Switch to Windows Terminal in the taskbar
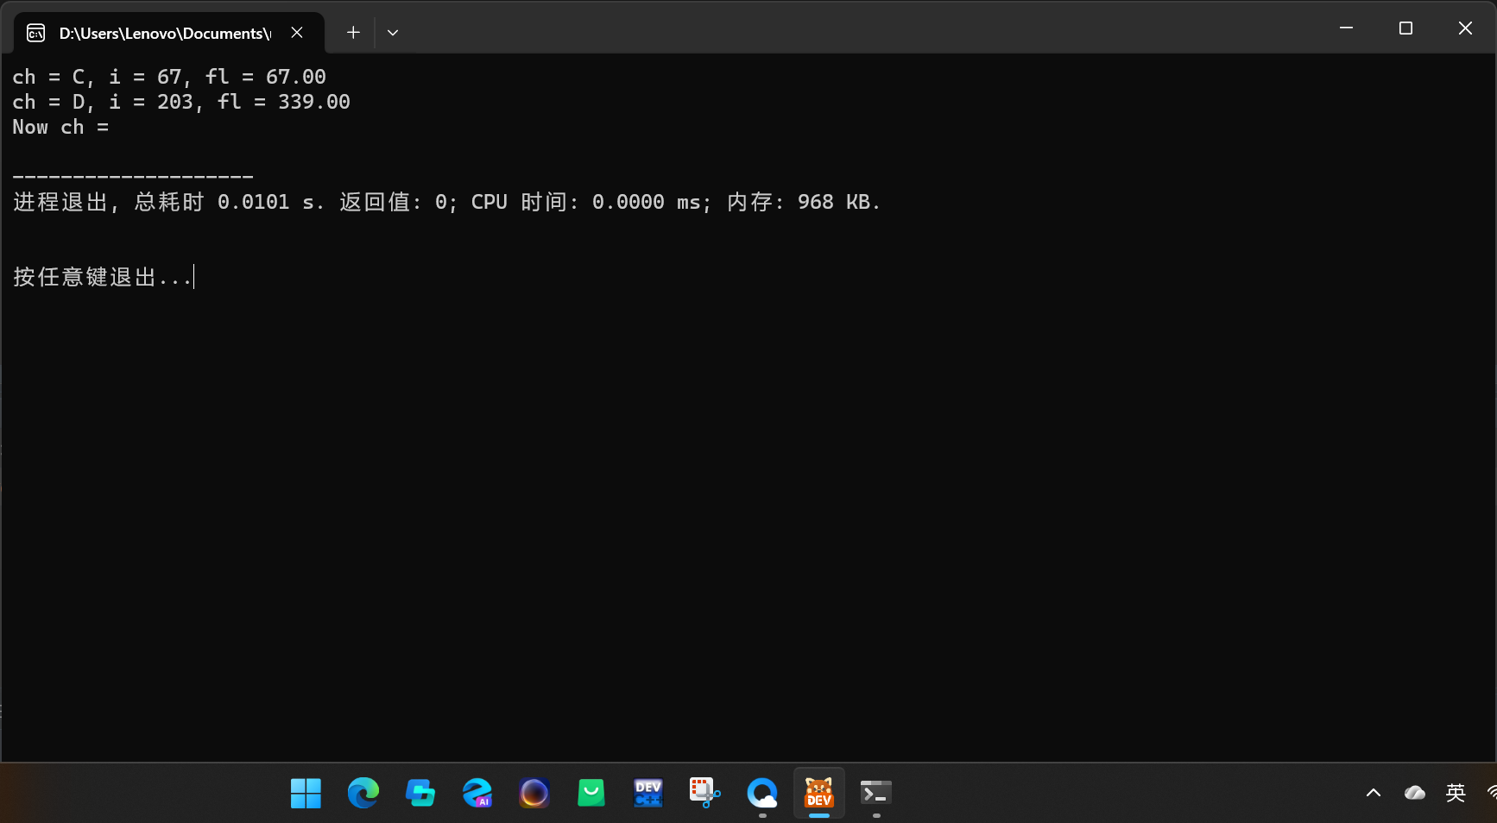Viewport: 1497px width, 823px height. pos(875,793)
